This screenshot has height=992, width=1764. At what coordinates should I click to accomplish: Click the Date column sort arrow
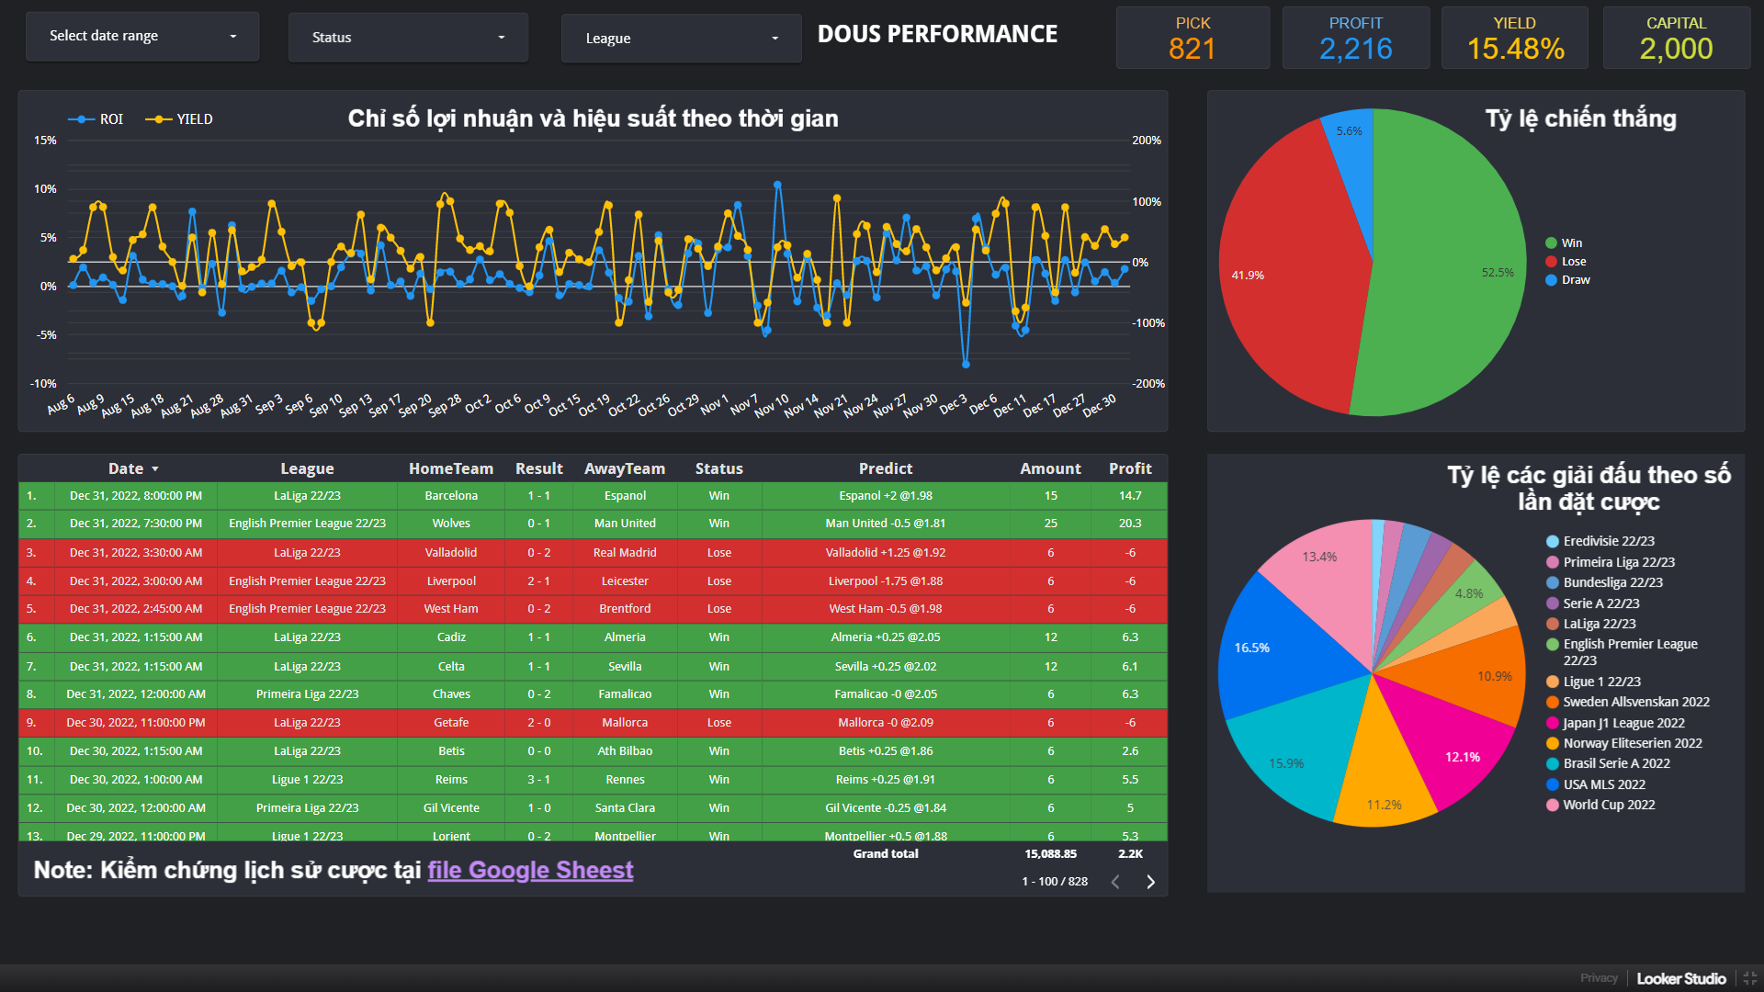[x=155, y=469]
